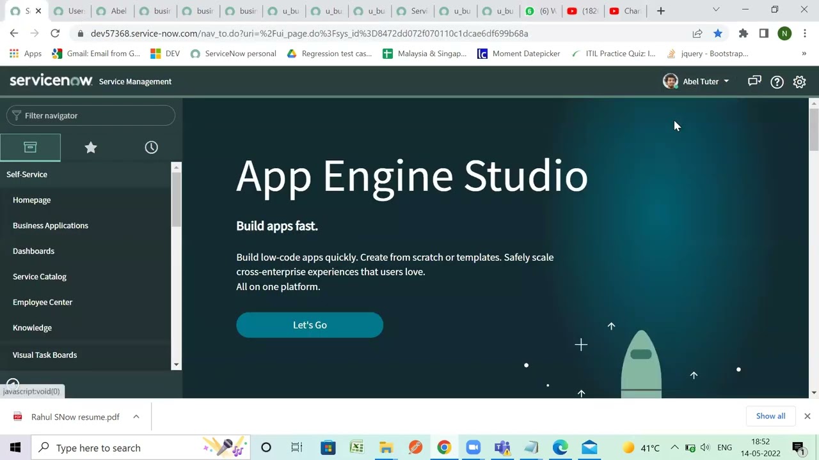Click the Share this page icon

[697, 33]
